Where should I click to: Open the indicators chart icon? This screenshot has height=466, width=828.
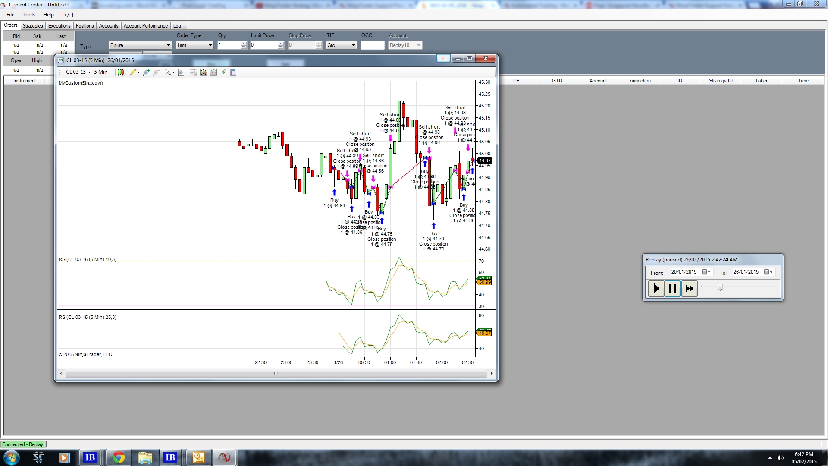pyautogui.click(x=213, y=72)
